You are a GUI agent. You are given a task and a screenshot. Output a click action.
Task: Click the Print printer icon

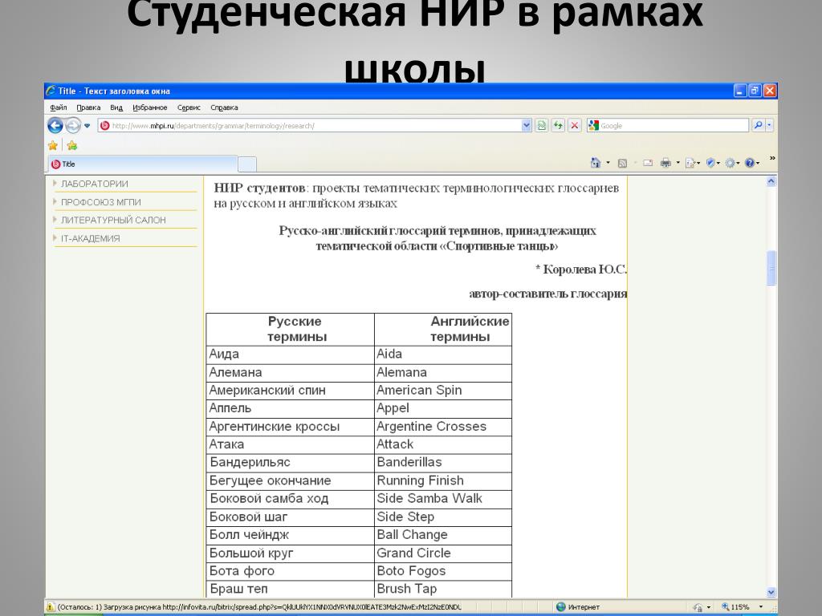pyautogui.click(x=665, y=163)
